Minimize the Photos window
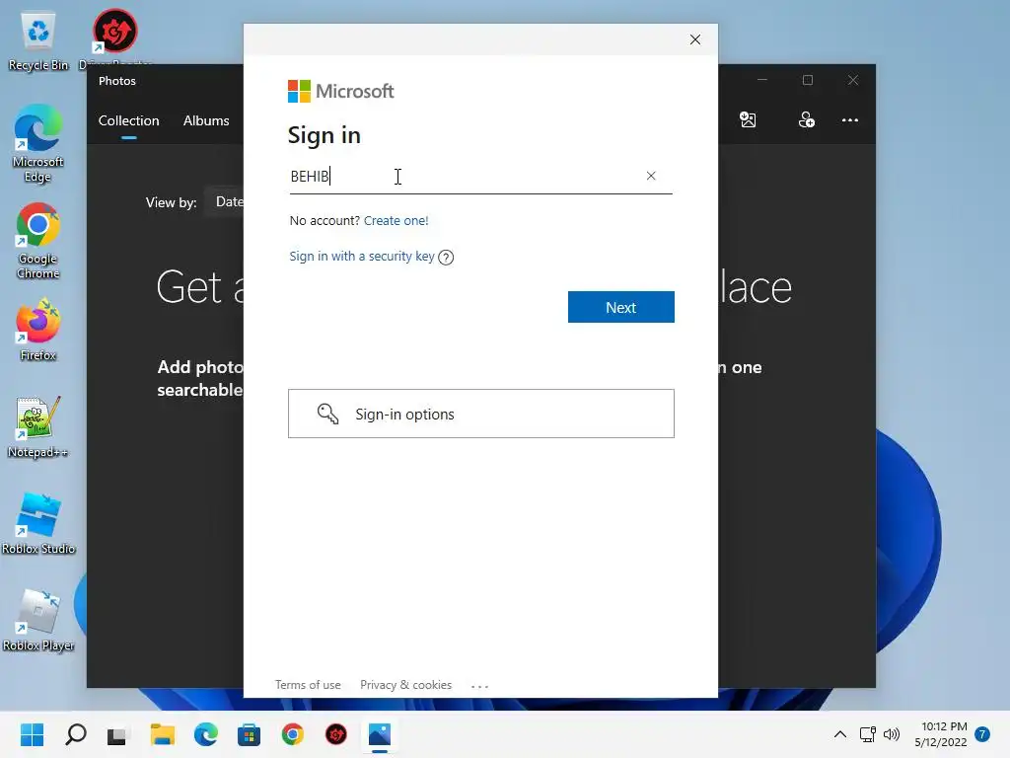Viewport: 1010px width, 758px height. (762, 80)
